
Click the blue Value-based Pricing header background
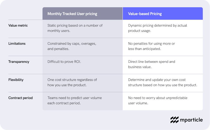(163, 14)
